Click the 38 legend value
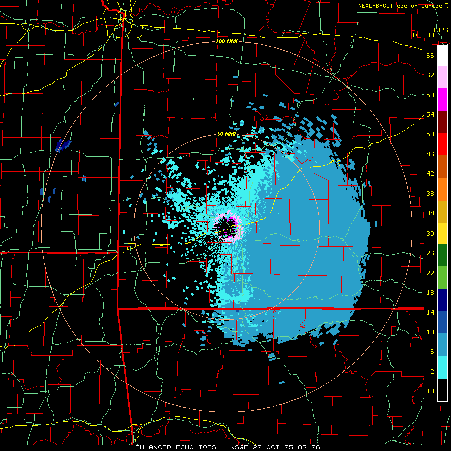451x451 pixels. click(430, 193)
